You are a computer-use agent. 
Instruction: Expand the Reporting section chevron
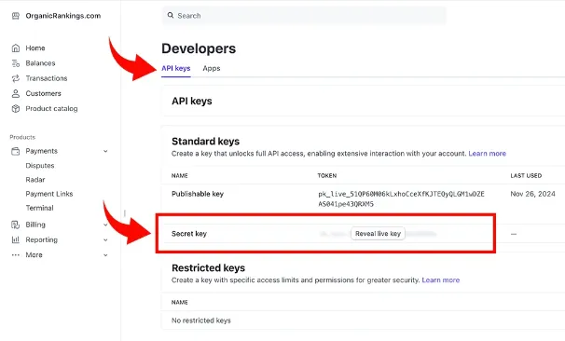(105, 239)
